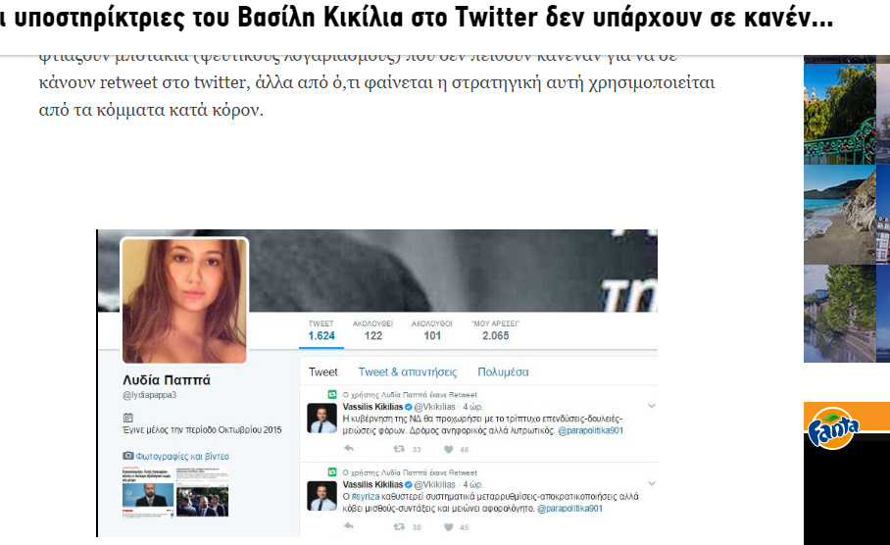This screenshot has height=545, width=890.
Task: Click retweet icon showing 35 retweets
Action: click(399, 526)
